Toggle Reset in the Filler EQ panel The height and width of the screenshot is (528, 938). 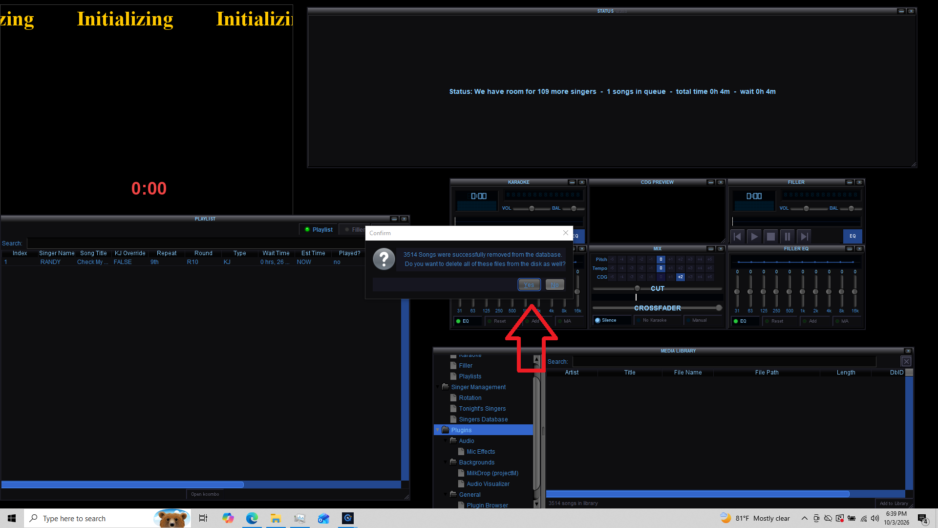780,321
